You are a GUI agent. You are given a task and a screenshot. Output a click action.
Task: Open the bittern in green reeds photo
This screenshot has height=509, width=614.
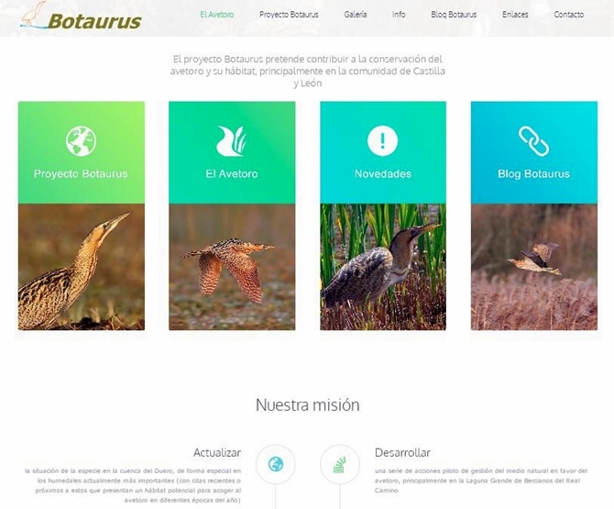383,267
